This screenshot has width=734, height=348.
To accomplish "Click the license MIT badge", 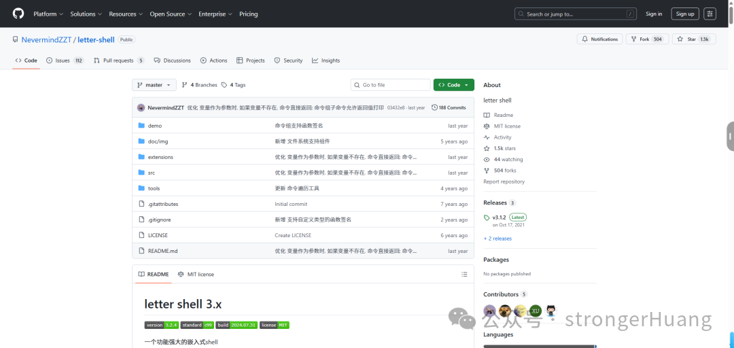I will (x=275, y=325).
